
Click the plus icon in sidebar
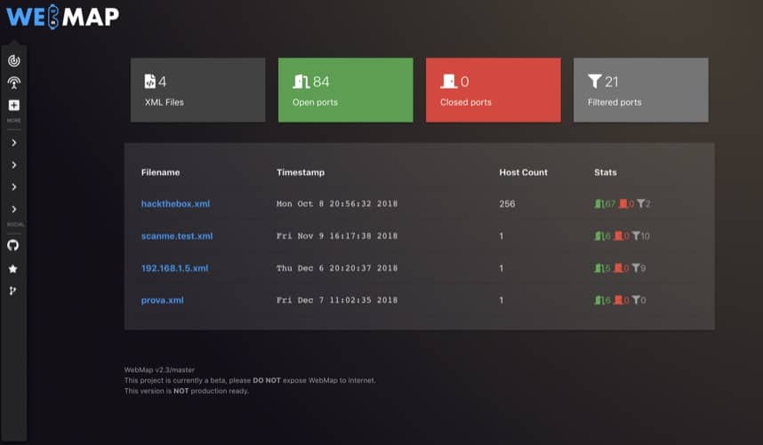click(x=13, y=106)
